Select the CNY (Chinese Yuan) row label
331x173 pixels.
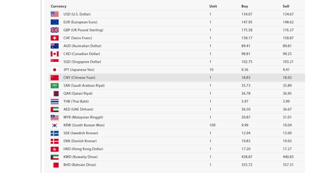(79, 78)
